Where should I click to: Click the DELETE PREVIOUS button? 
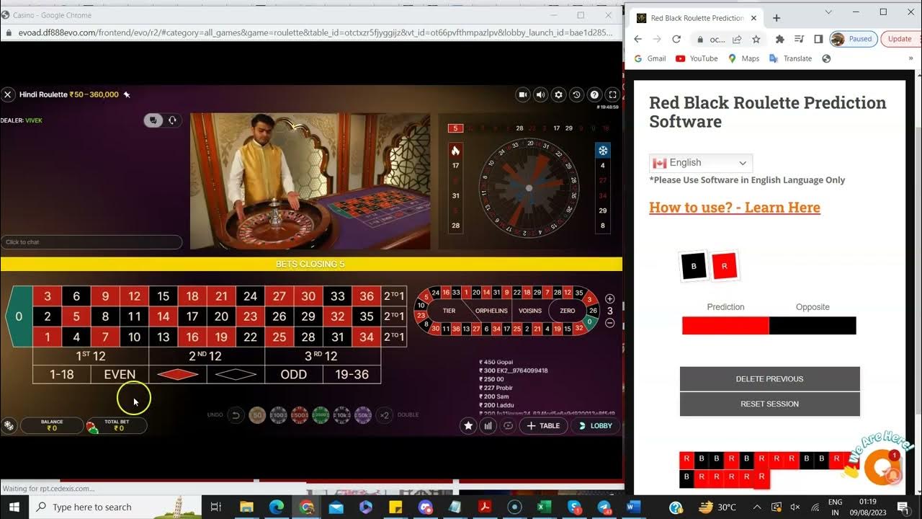point(769,379)
